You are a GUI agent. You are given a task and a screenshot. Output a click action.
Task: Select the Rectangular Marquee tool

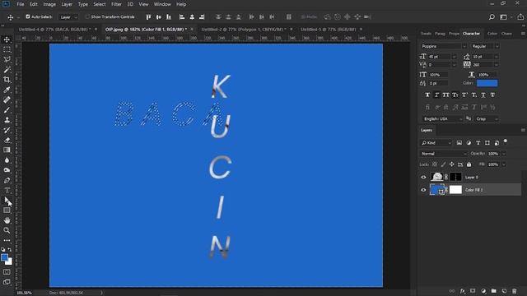(7, 49)
